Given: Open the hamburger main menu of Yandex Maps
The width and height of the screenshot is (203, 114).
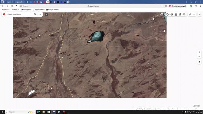Looking at the screenshot, I should click(200, 14).
